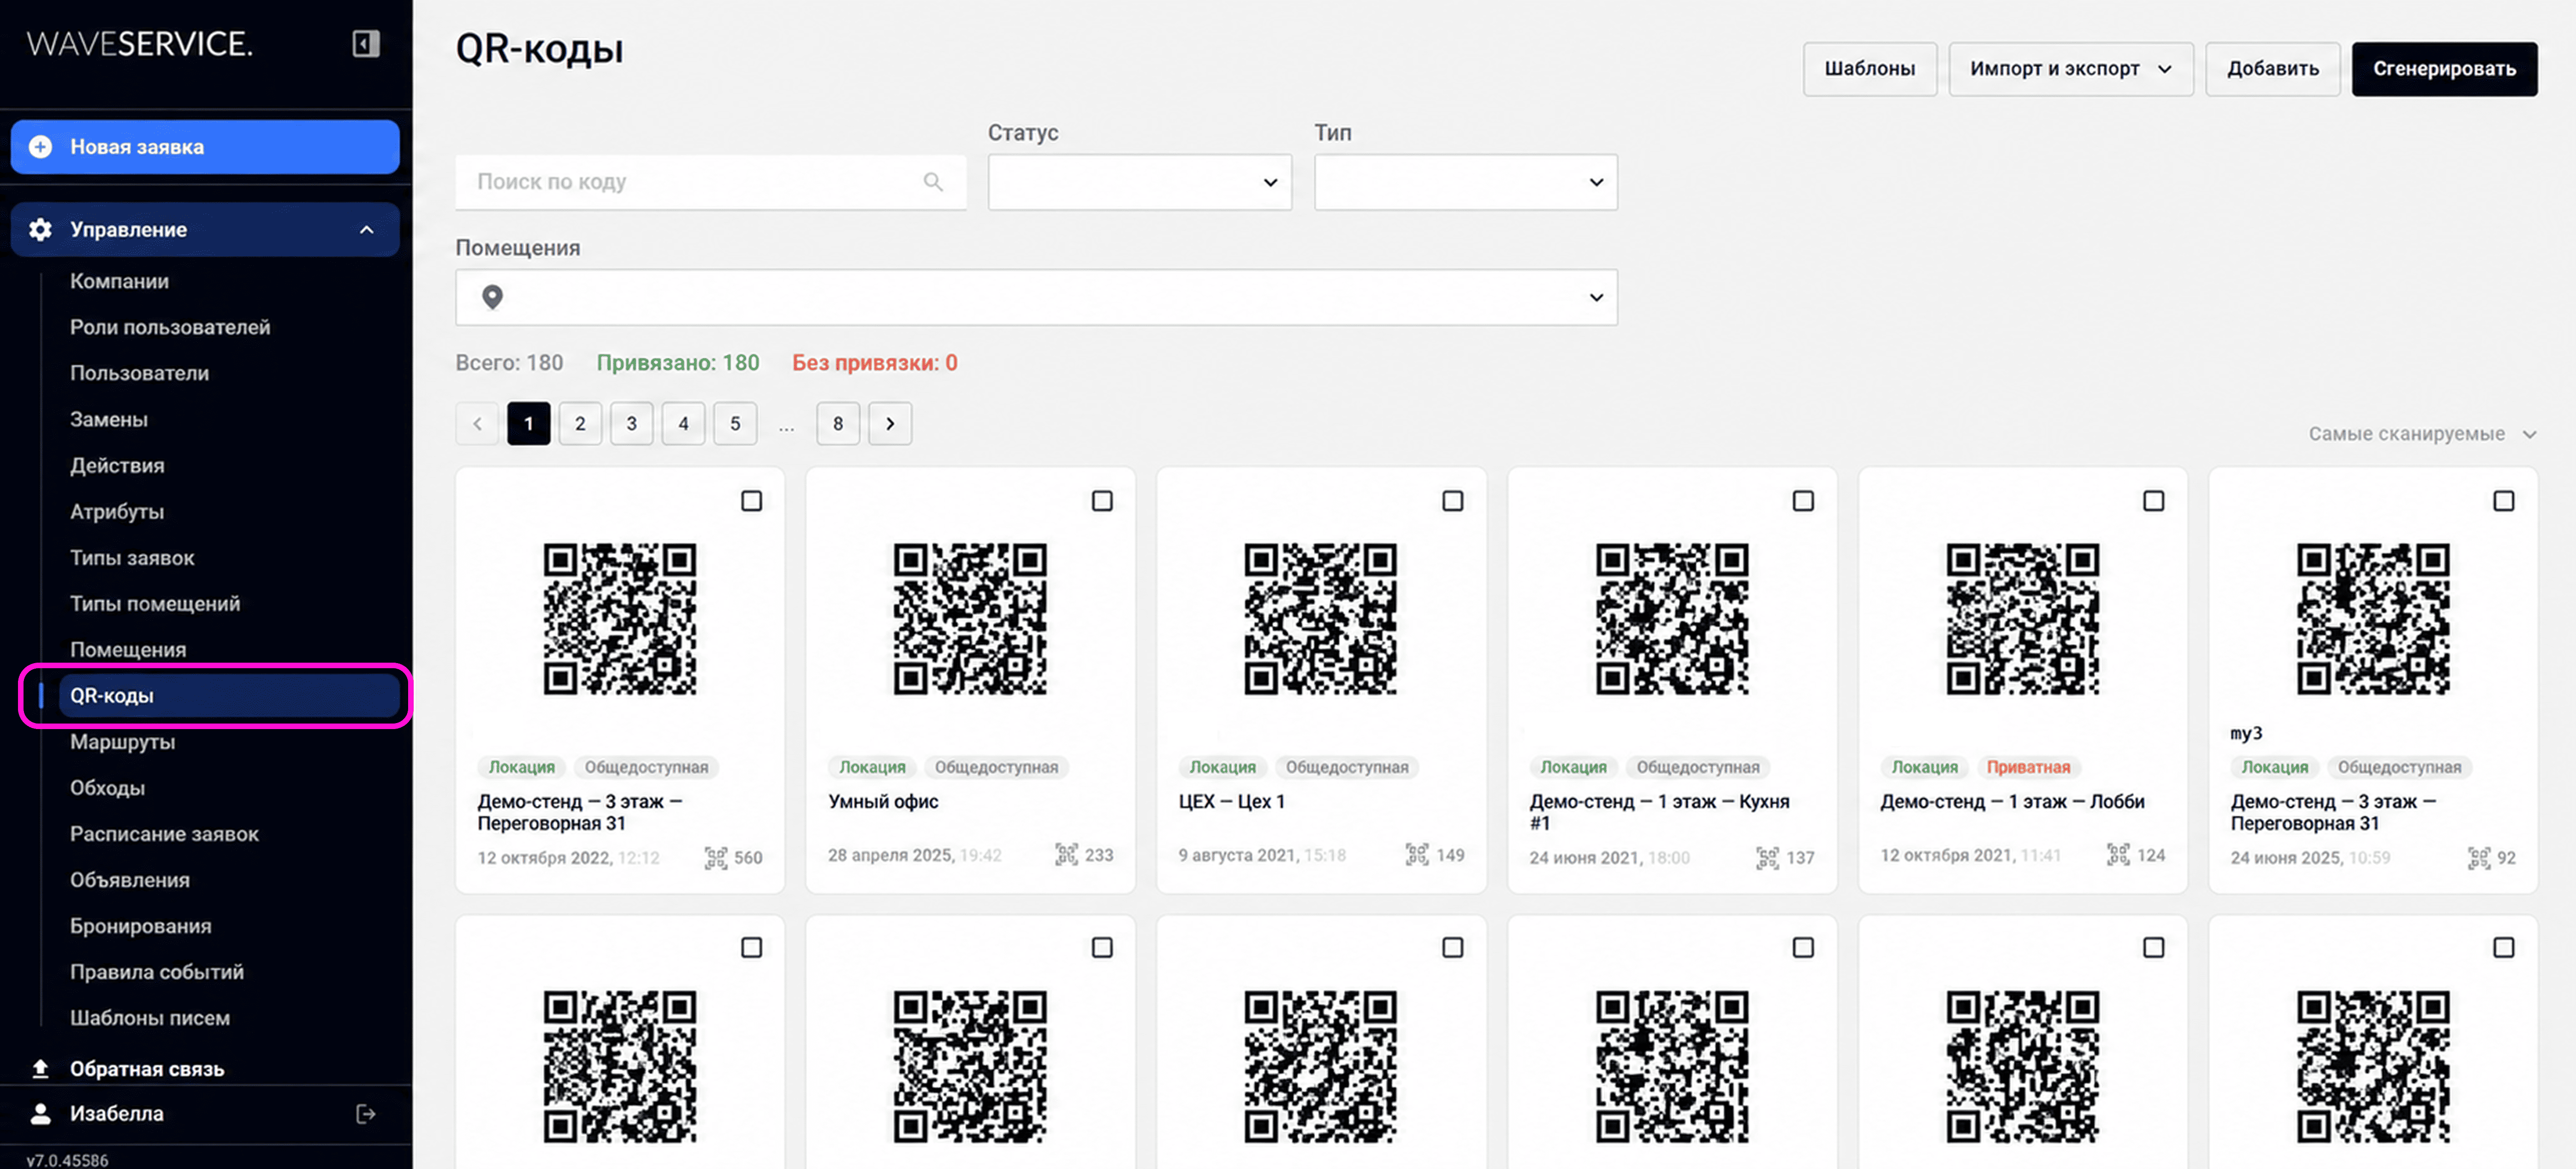This screenshot has height=1169, width=2576.
Task: Go to next page with right arrow
Action: click(890, 424)
